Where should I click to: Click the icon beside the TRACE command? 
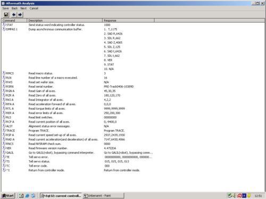pos(4,131)
